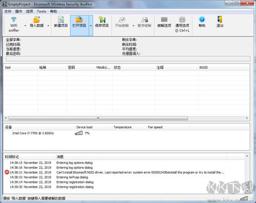Click the log panel scroll up arrow
Viewport: 256px width, 203px height.
pyautogui.click(x=247, y=156)
